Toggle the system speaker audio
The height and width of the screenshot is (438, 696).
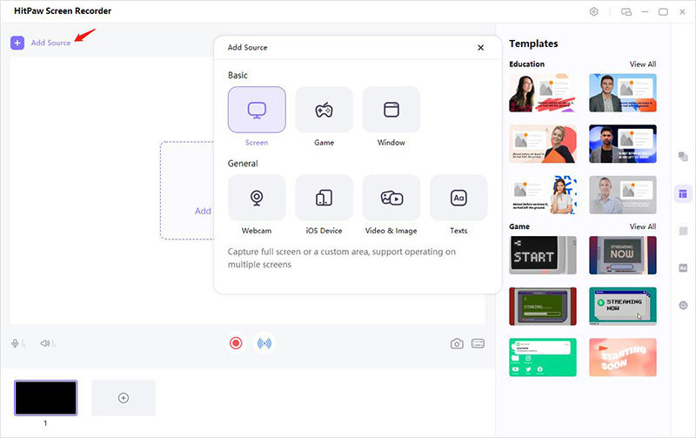click(x=45, y=344)
